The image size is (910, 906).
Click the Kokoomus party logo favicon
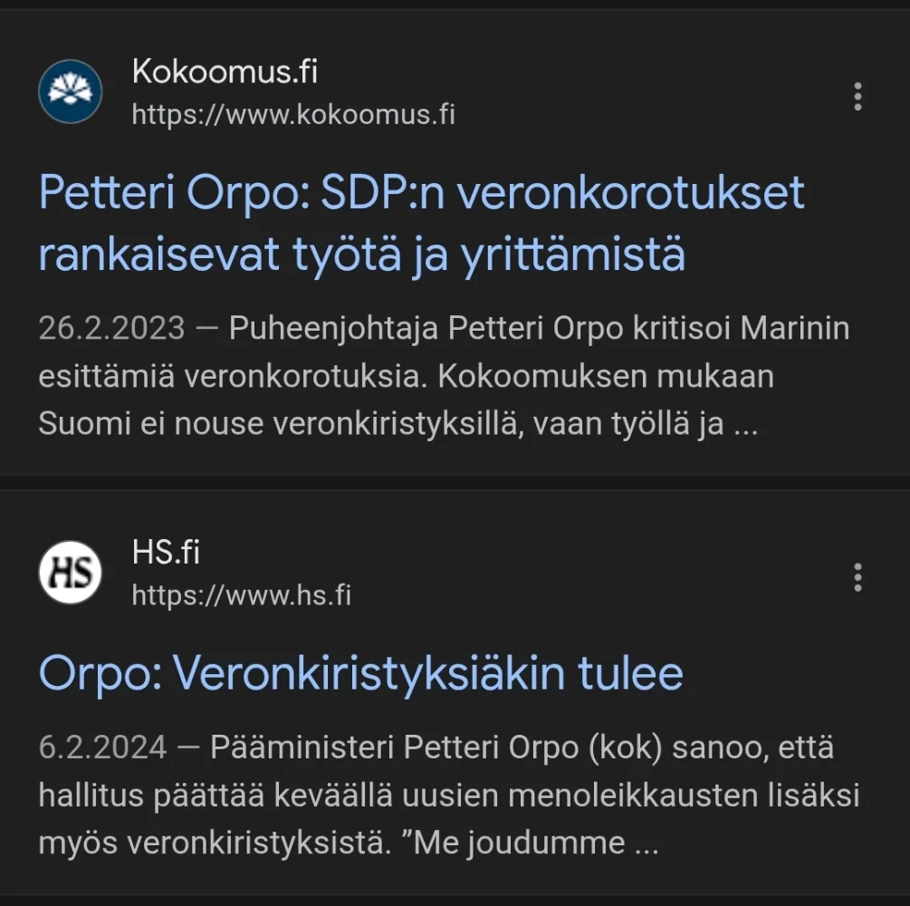70,92
